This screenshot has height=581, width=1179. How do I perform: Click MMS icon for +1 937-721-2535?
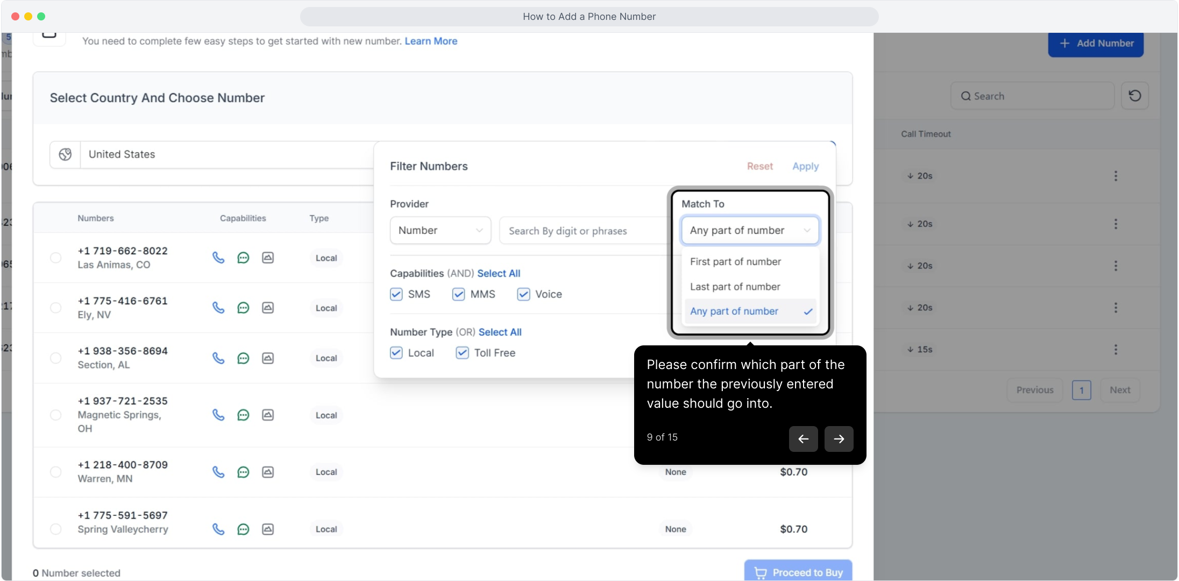point(268,415)
